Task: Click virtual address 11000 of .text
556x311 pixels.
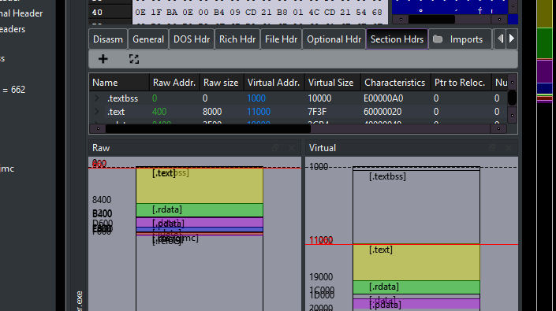Action: (x=259, y=112)
